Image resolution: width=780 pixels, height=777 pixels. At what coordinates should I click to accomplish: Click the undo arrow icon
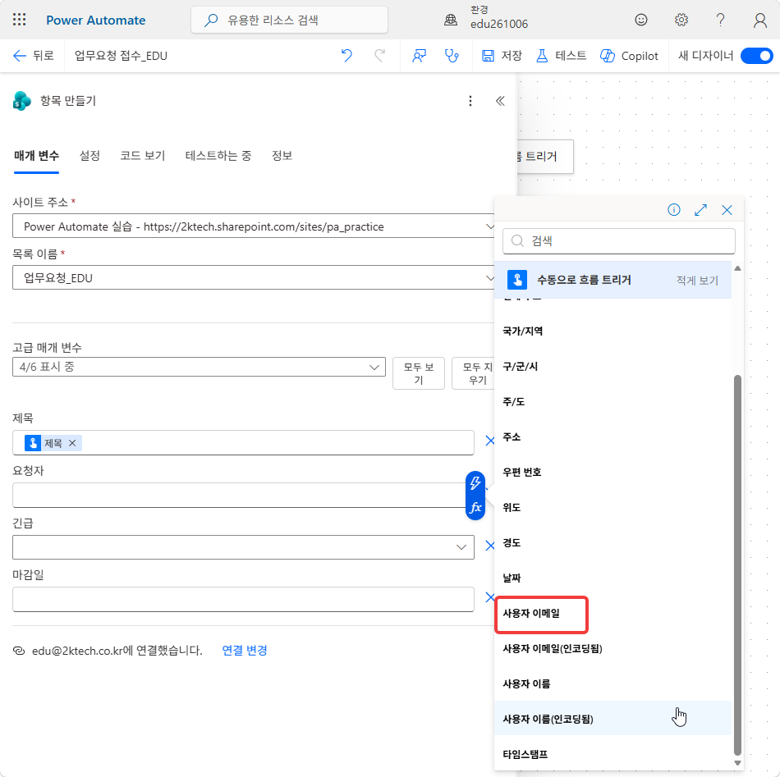tap(346, 56)
